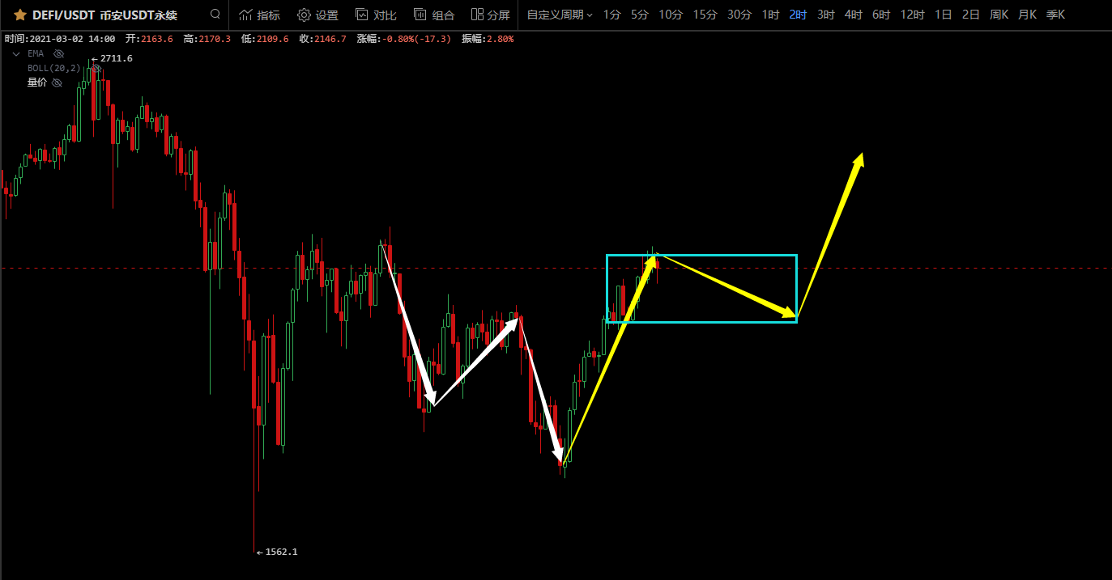Click the open price 2163.6 value
The image size is (1112, 580).
(156, 39)
